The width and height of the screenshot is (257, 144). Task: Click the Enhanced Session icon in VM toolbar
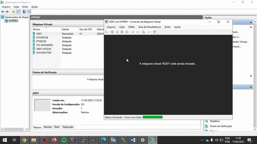click(x=155, y=32)
